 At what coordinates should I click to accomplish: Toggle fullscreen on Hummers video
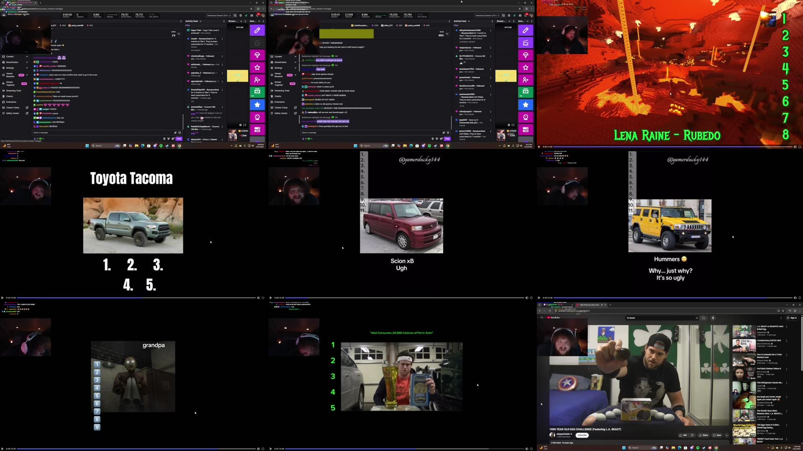point(800,298)
